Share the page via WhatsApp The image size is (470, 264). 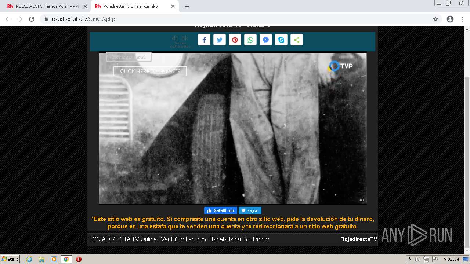250,40
